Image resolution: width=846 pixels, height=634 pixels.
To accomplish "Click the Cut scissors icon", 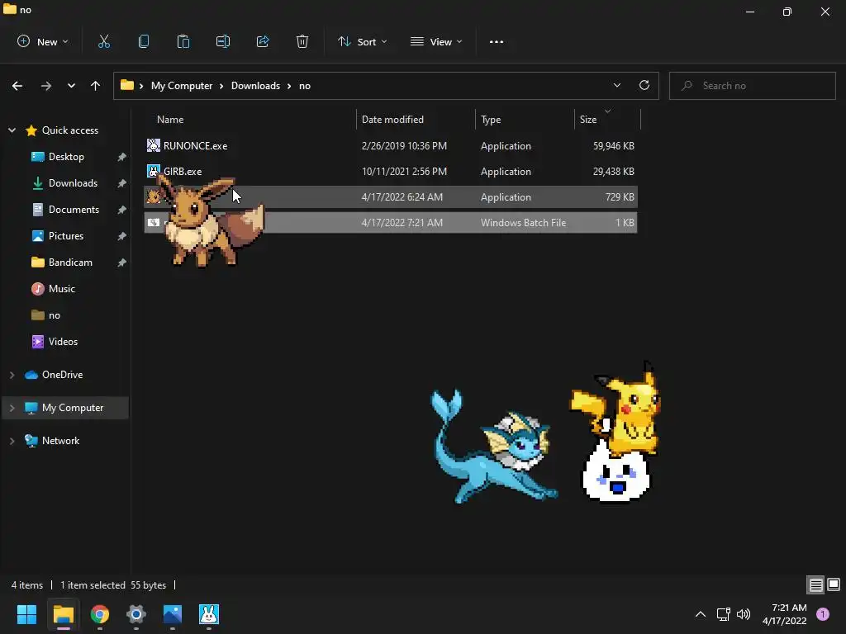I will point(104,41).
